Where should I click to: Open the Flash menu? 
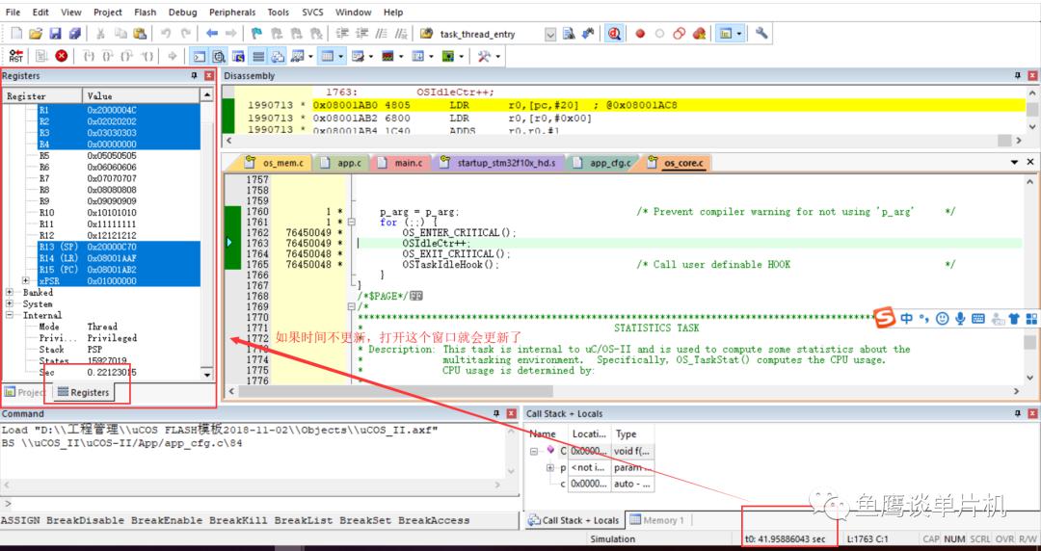[146, 12]
